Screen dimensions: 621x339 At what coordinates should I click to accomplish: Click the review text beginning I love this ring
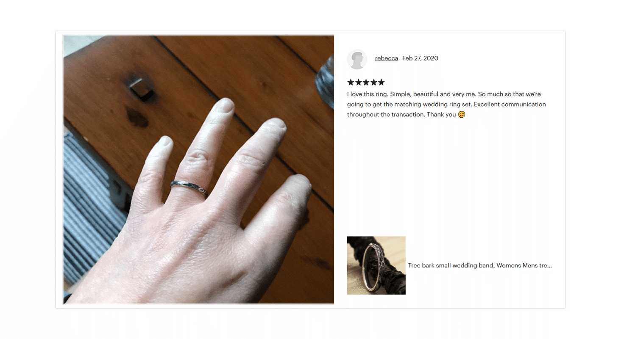(446, 104)
